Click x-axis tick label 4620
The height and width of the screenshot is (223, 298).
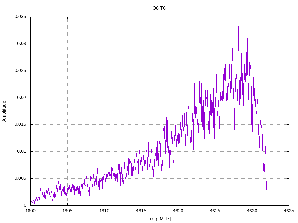click(178, 211)
